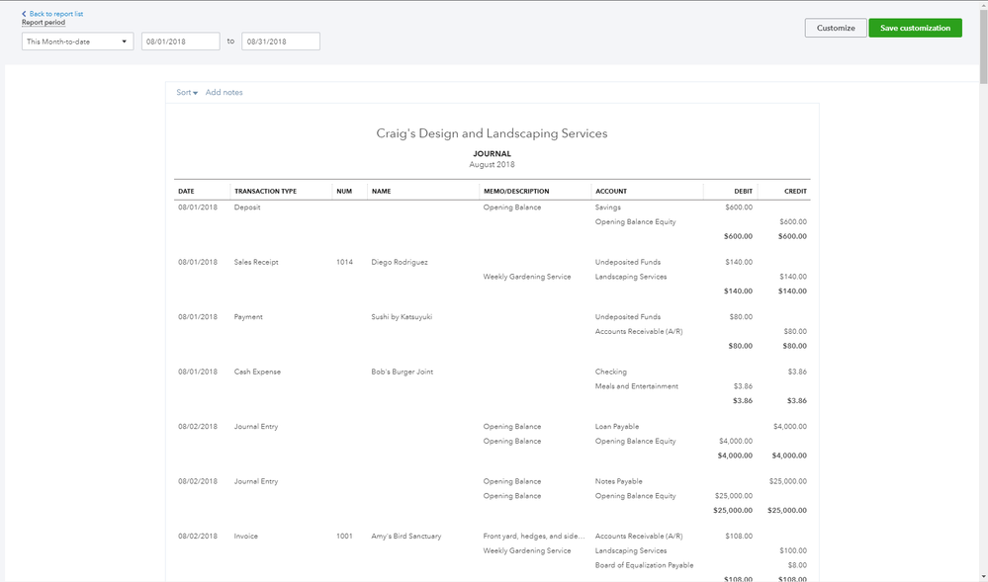Open the Add notes link
This screenshot has height=582, width=988.
tap(224, 93)
